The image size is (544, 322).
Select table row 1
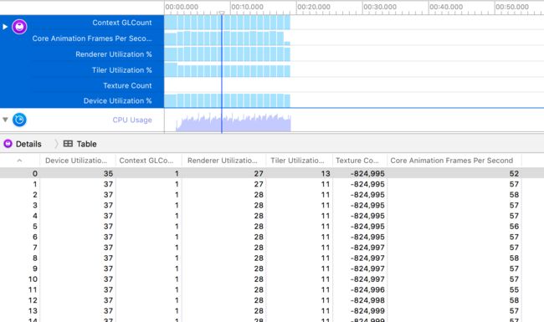[272, 184]
